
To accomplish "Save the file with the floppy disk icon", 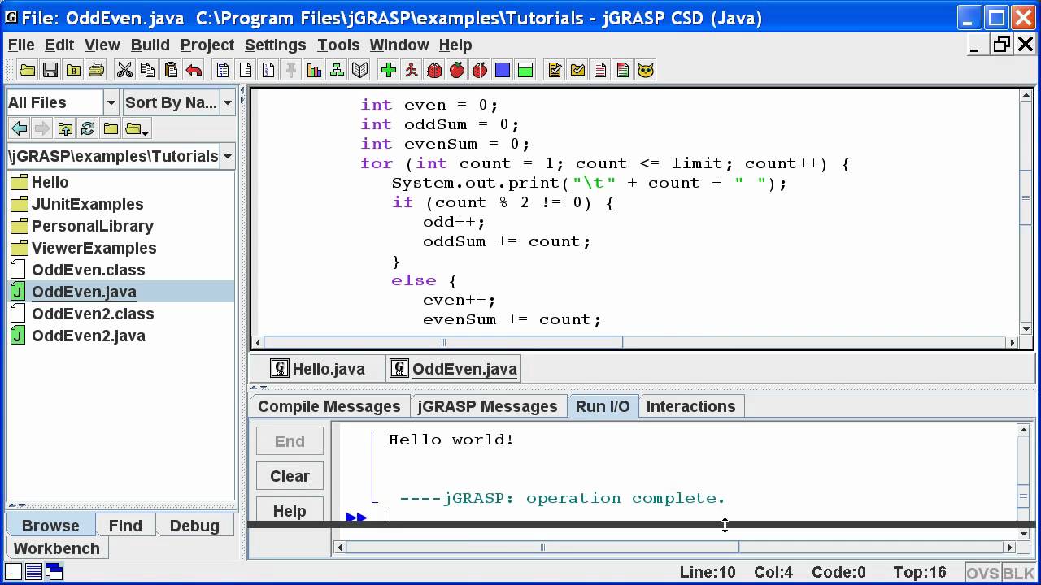I will 51,70.
